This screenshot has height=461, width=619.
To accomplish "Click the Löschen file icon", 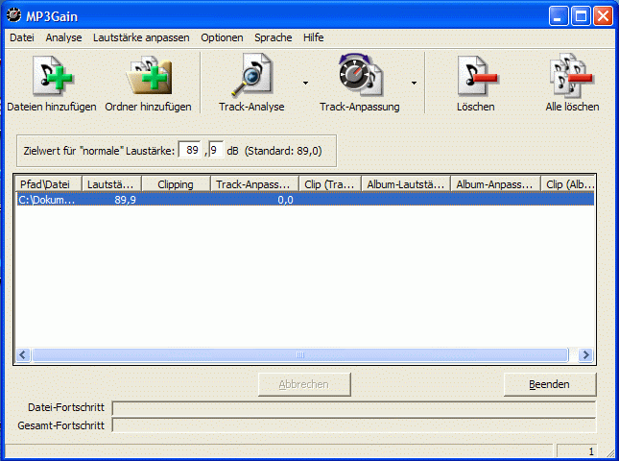I will 476,76.
